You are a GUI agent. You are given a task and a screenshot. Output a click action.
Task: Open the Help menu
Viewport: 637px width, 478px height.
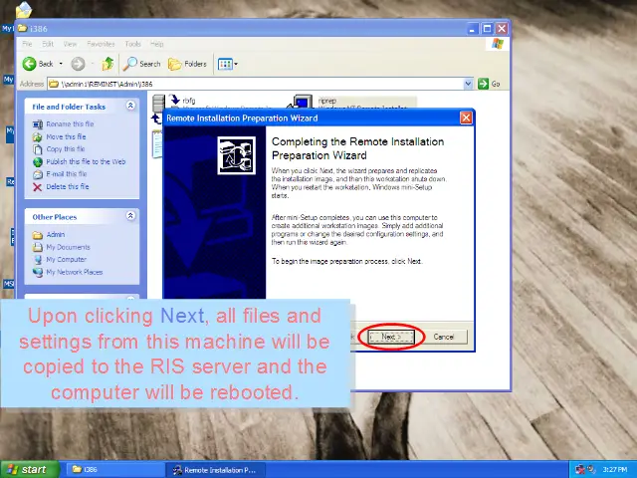click(157, 44)
